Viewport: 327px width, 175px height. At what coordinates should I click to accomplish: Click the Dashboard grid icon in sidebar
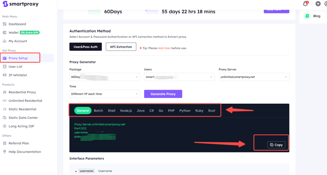coord(4,24)
